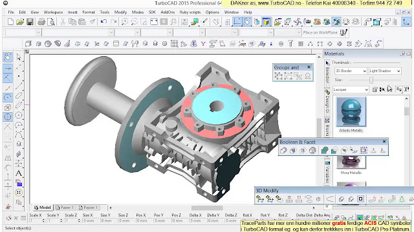This screenshot has height=232, width=414.
Task: Select the Atlantic Metallic material thumbnail
Action: 351,112
